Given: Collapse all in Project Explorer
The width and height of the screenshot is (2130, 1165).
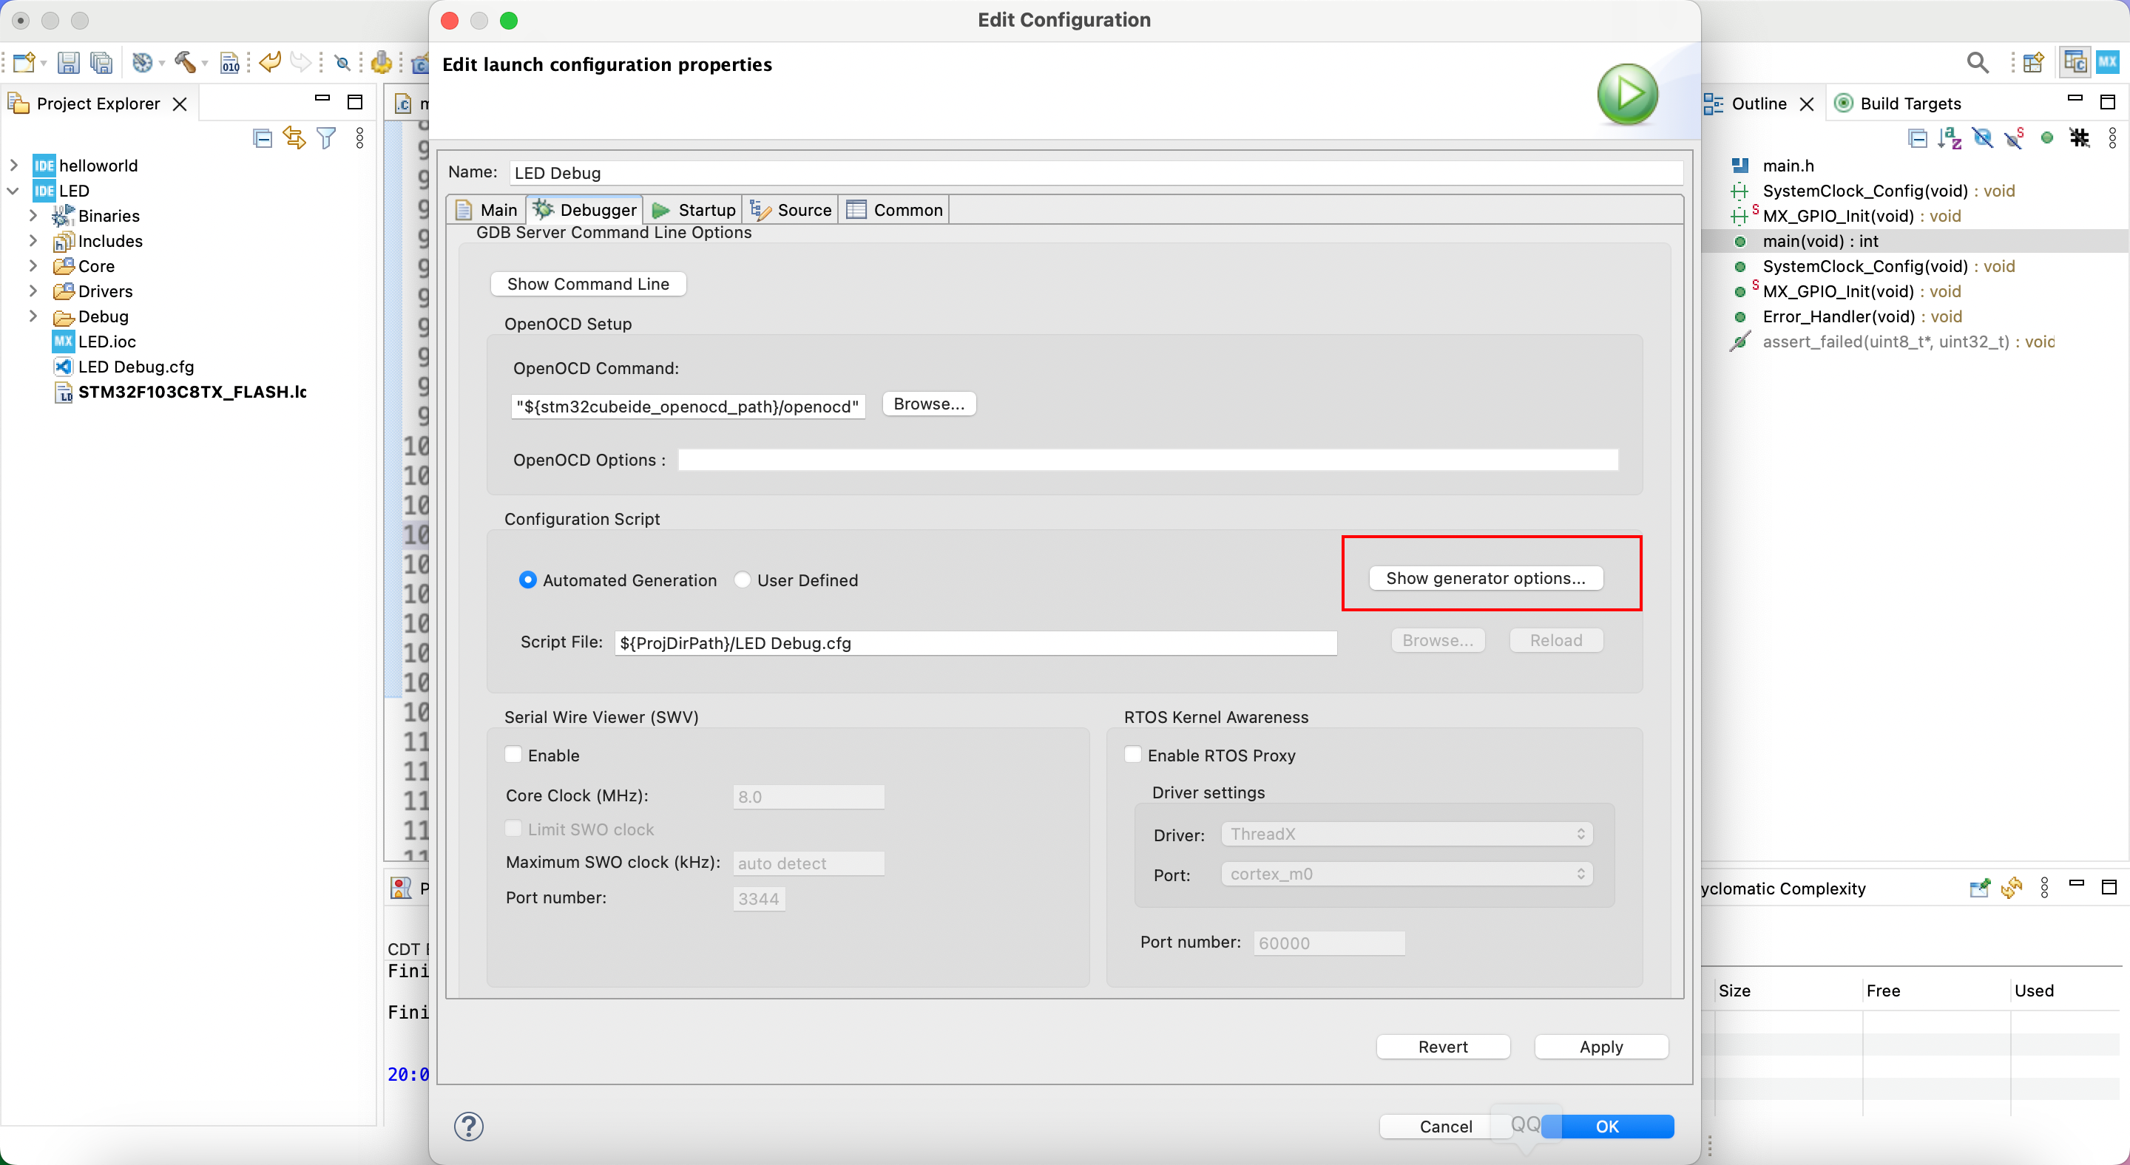Looking at the screenshot, I should 262,138.
